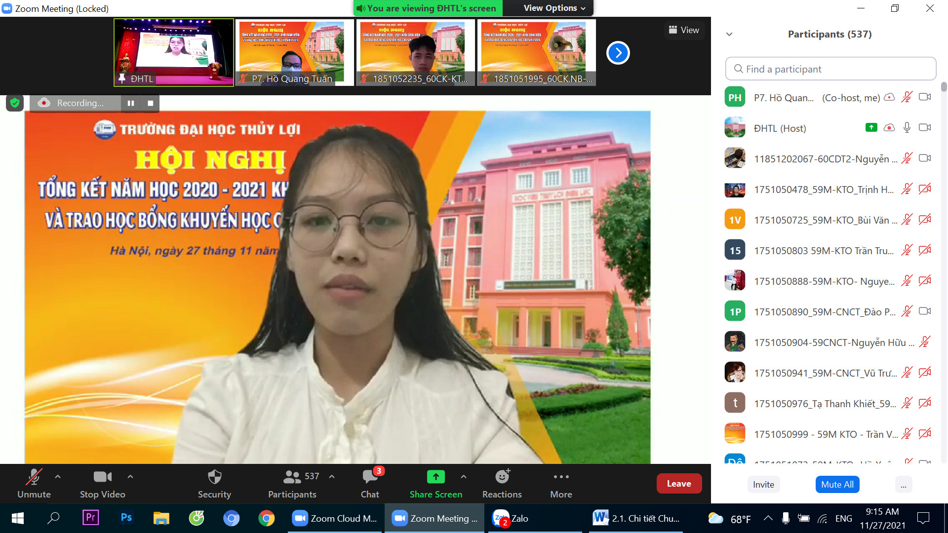
Task: Collapse the Participants panel chevron
Action: click(729, 34)
